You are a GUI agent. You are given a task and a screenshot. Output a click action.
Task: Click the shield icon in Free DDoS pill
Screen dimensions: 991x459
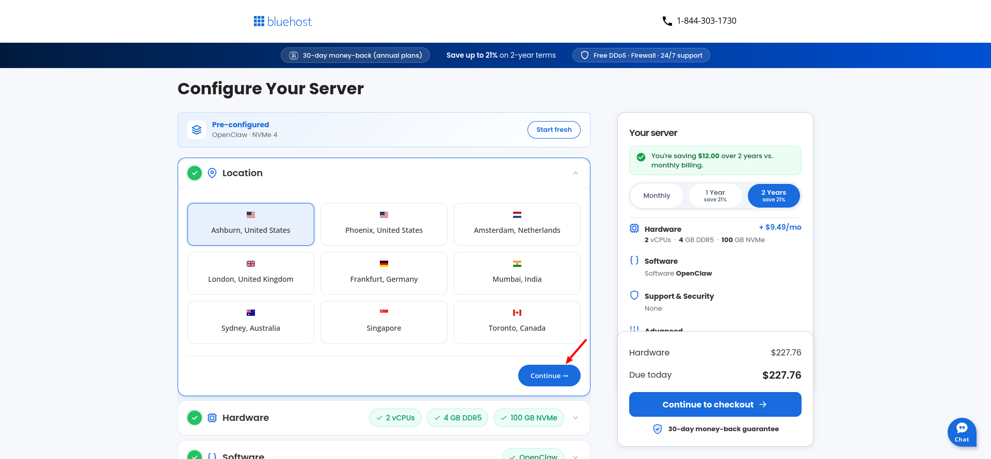coord(585,55)
